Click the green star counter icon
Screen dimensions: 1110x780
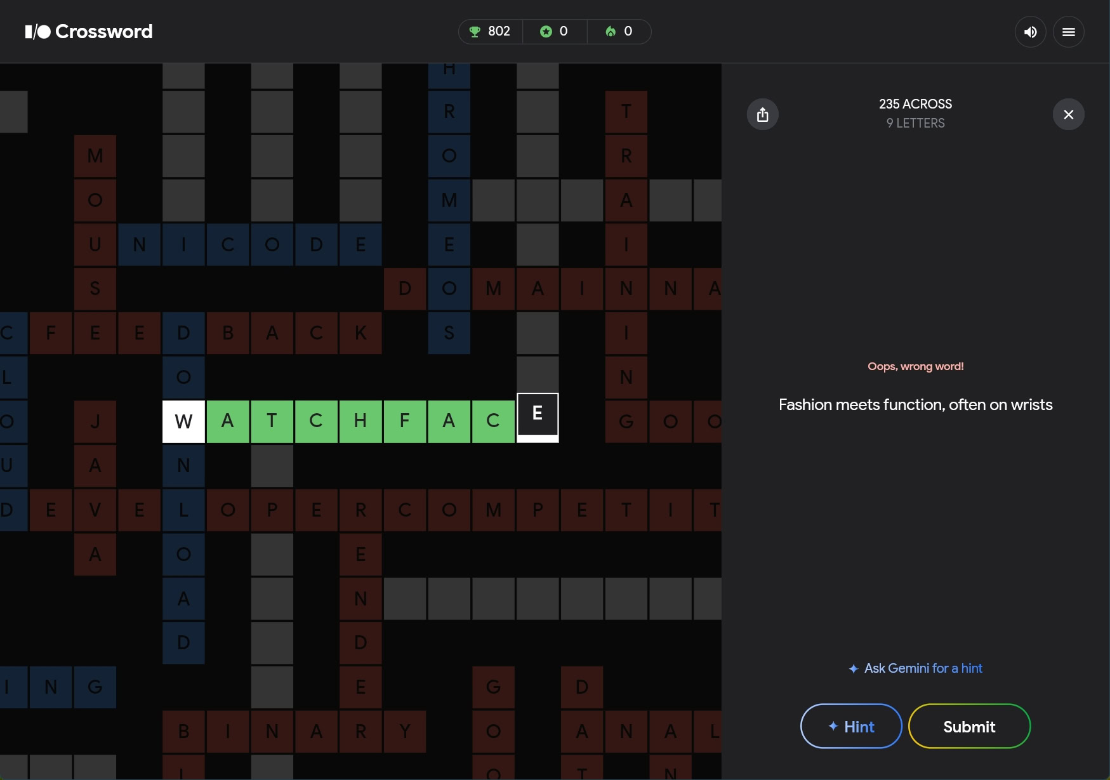click(x=546, y=32)
